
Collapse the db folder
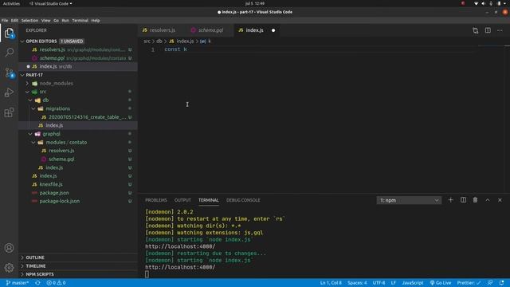[x=30, y=100]
